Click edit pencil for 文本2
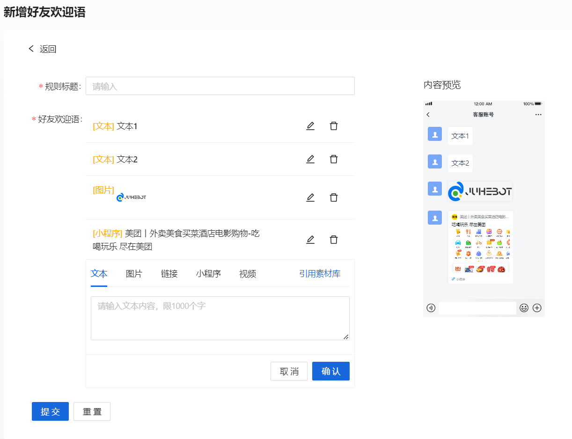 click(310, 159)
